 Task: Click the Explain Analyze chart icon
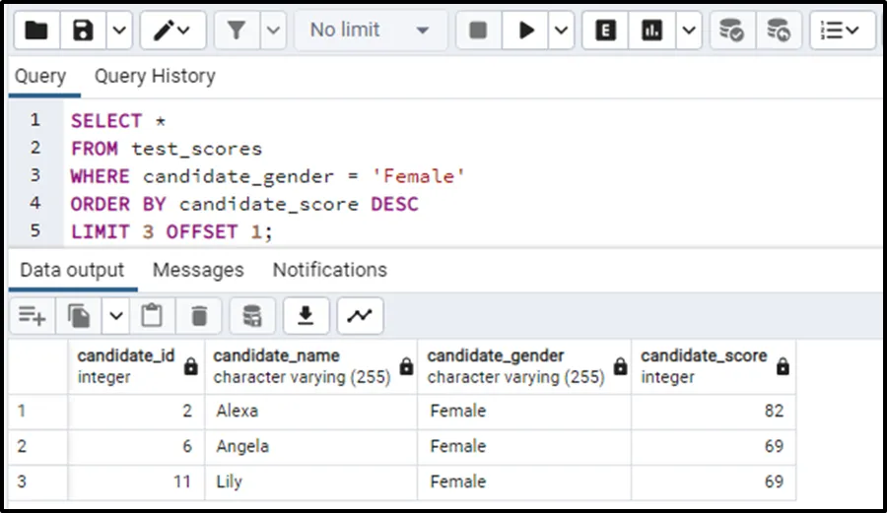[651, 31]
